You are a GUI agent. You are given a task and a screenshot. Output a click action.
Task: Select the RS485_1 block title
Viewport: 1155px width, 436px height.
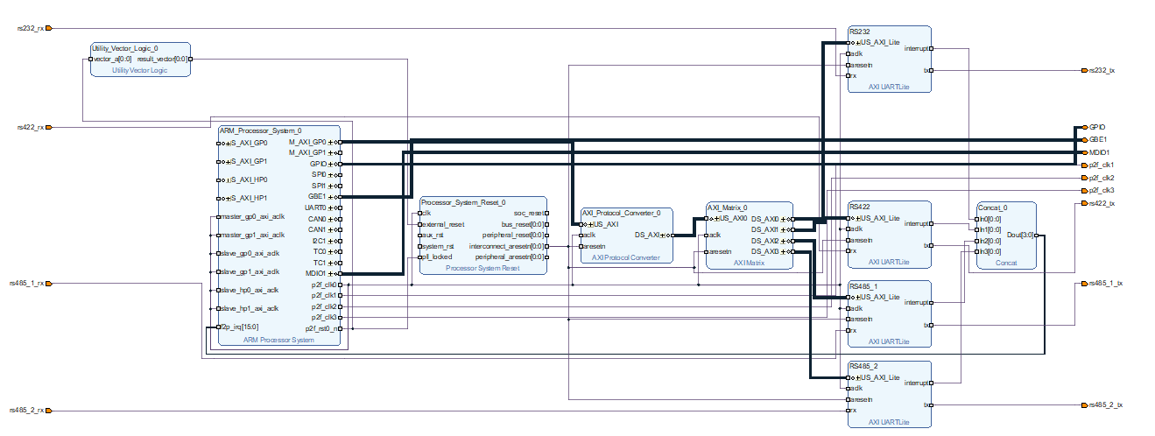coord(863,287)
